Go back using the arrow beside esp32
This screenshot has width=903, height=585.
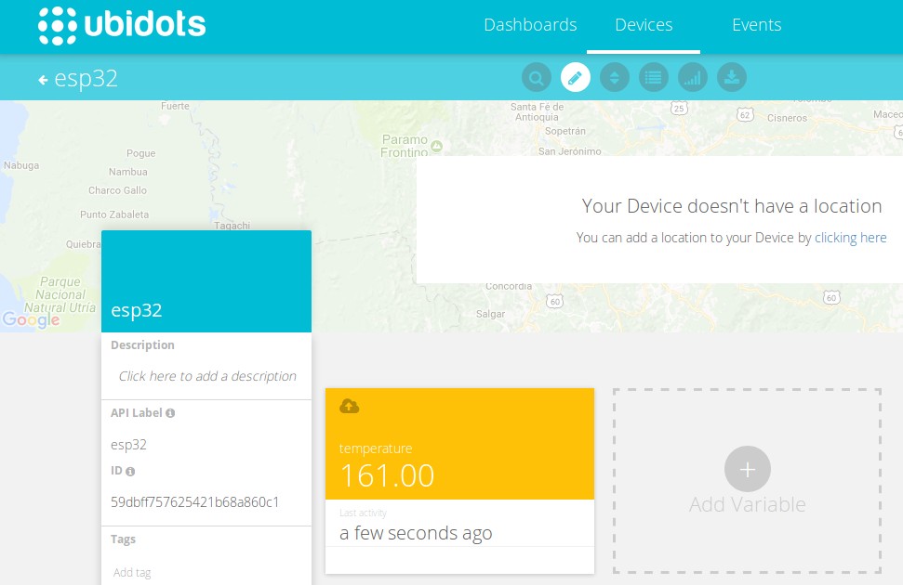tap(43, 80)
